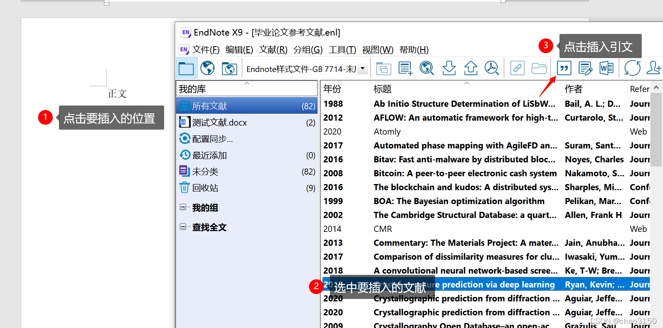Collapse the 查找全文 group set
Screen dimensions: 663x328
tap(183, 227)
